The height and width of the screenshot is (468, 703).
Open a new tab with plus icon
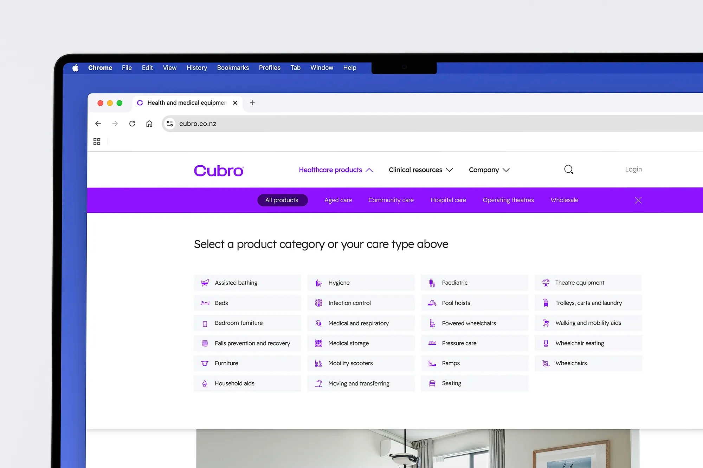(x=252, y=103)
